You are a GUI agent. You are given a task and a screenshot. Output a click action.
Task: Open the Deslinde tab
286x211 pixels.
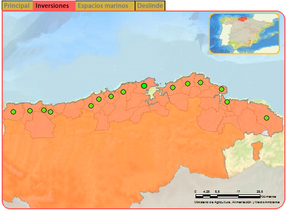pos(150,6)
